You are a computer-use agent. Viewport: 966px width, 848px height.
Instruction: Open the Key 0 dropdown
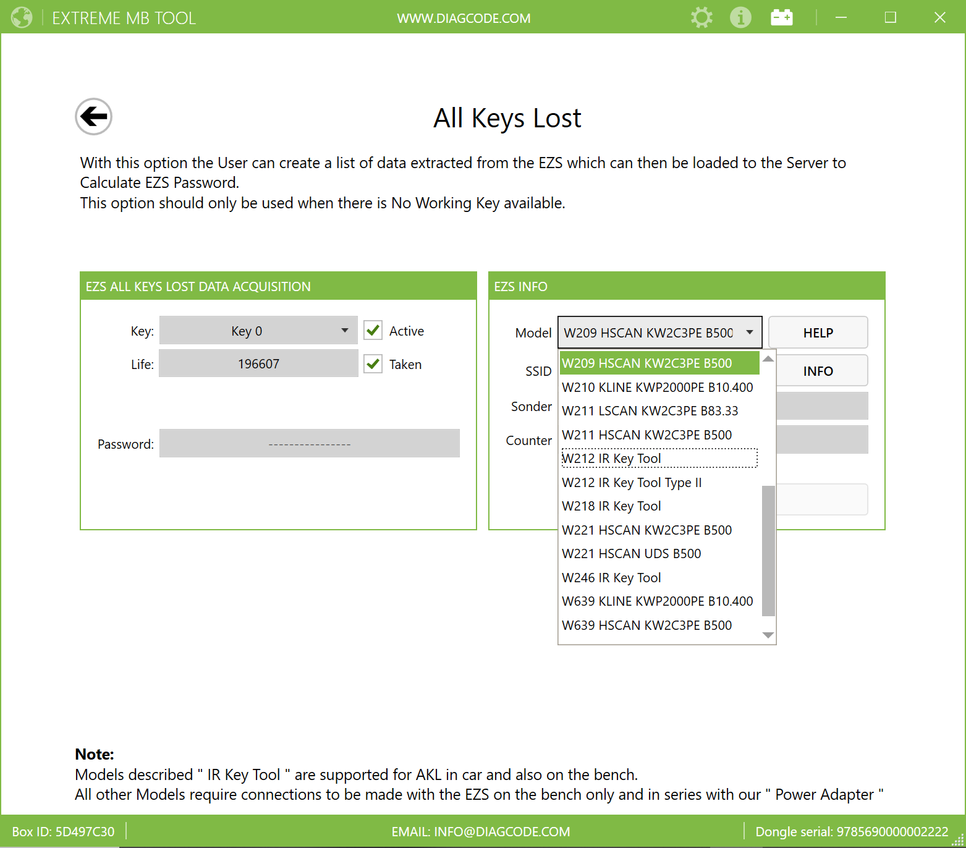click(x=258, y=331)
